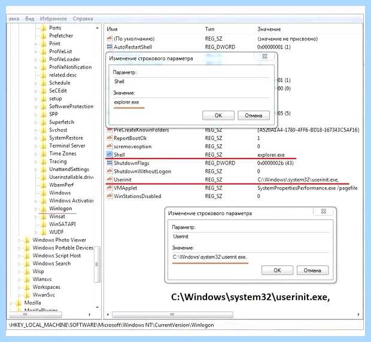Click the string icon beside ShutdownWithoutLogon
Image resolution: width=371 pixels, height=342 pixels.
pos(110,171)
